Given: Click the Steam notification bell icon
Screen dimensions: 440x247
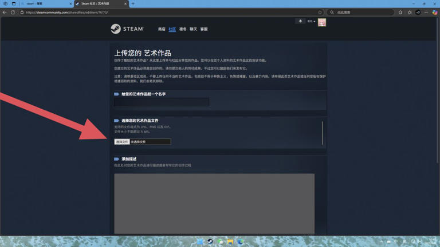Looking at the screenshot, I should tap(300, 21).
